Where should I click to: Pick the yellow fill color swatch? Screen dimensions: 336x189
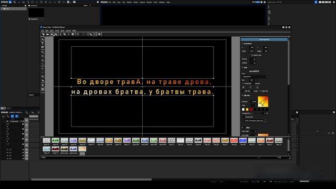click(x=247, y=110)
